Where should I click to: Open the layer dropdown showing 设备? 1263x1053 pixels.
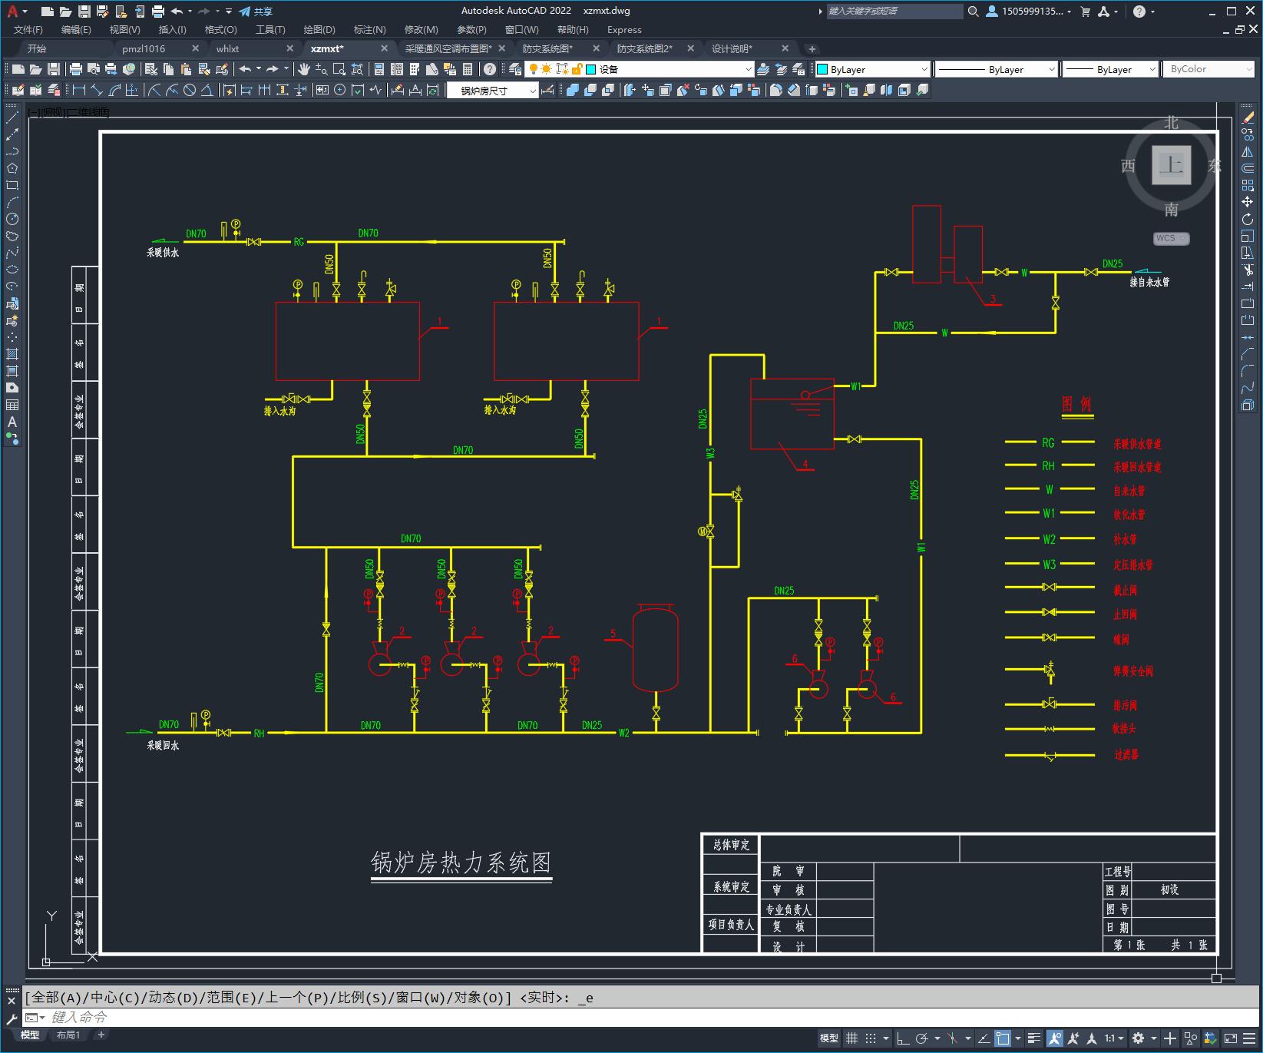(x=640, y=69)
